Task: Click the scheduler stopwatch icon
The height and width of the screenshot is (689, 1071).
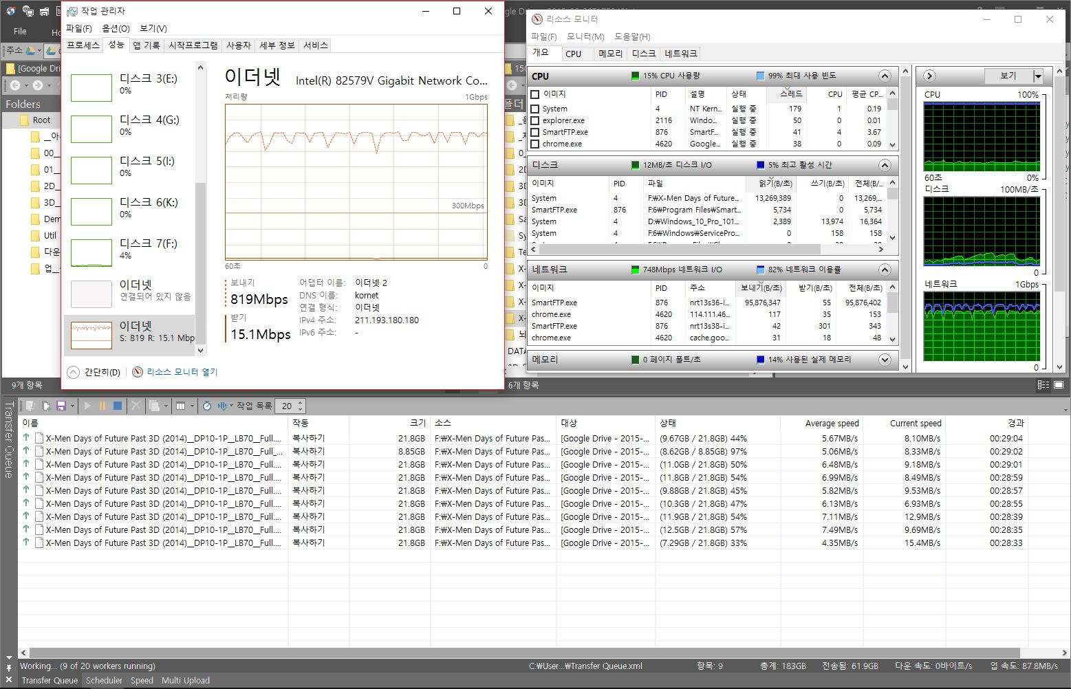Action: coord(206,406)
